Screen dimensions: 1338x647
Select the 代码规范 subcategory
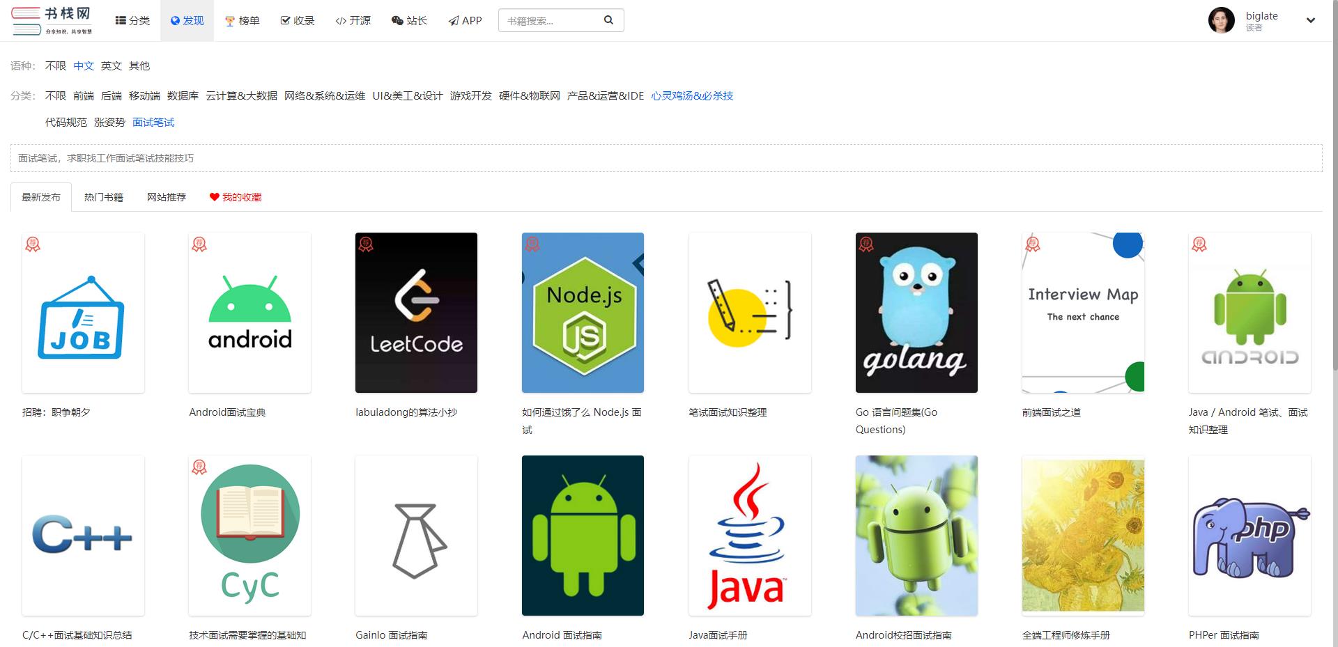(66, 123)
